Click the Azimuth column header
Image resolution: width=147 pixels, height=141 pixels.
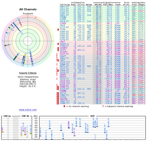pyautogui.click(x=138, y=3)
